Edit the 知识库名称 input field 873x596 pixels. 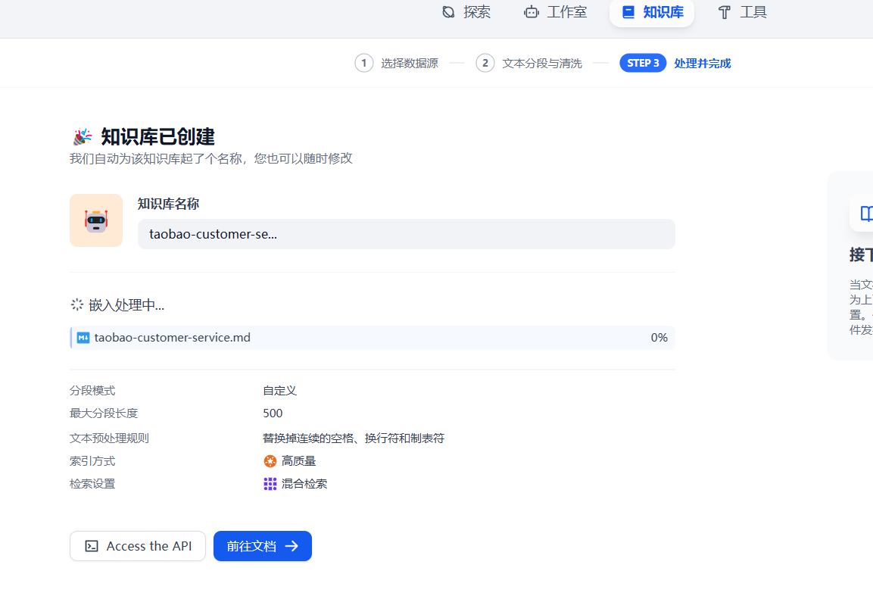[407, 234]
